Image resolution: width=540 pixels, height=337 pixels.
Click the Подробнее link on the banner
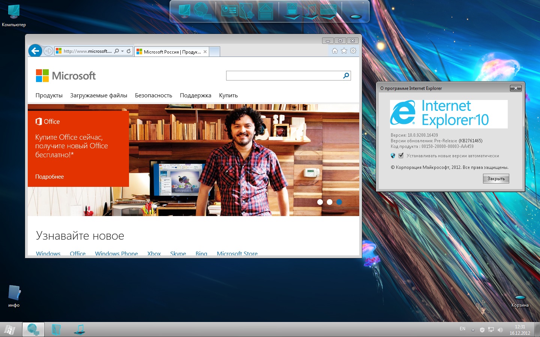[x=49, y=177]
